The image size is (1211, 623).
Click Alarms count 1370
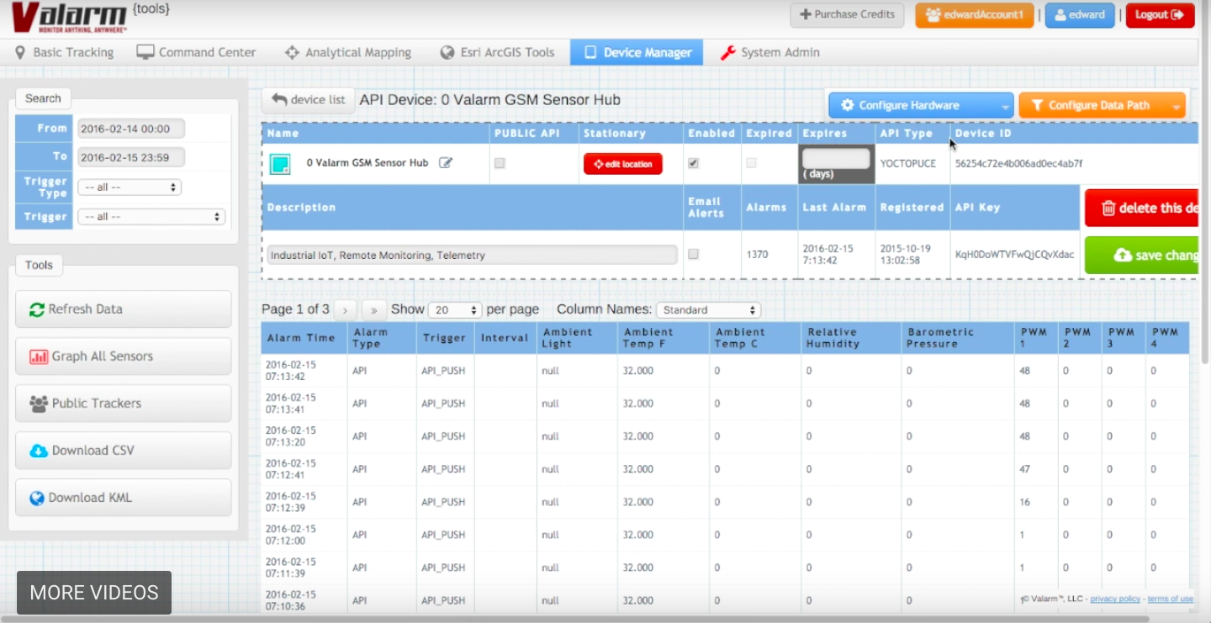click(x=757, y=255)
